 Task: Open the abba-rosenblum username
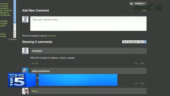(x=41, y=71)
